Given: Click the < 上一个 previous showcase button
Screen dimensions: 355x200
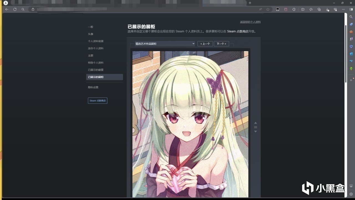Looking at the screenshot, I should (205, 44).
